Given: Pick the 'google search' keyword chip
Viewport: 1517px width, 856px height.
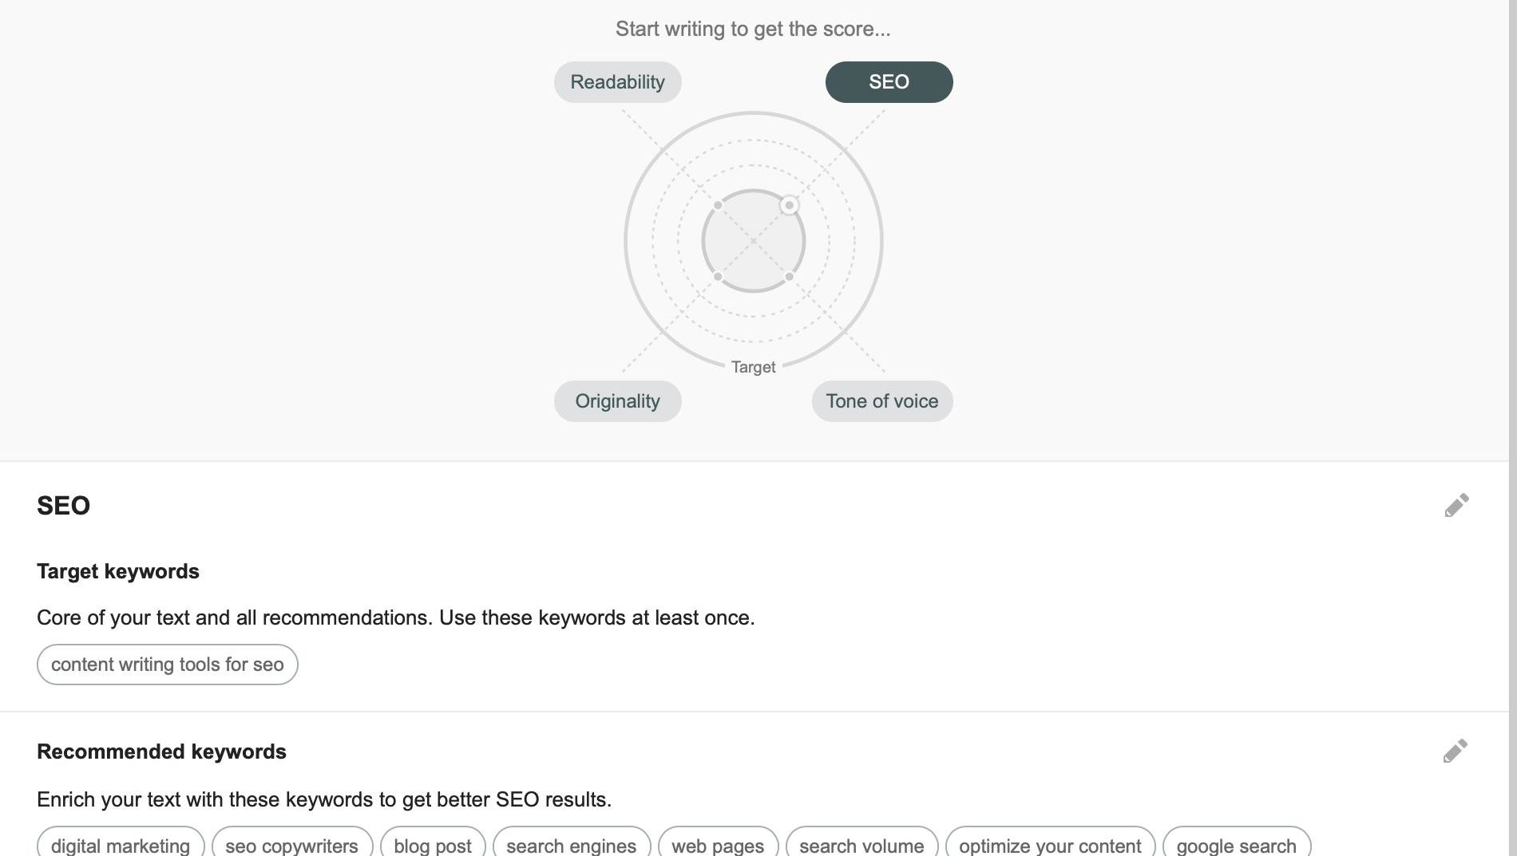Looking at the screenshot, I should point(1236,845).
